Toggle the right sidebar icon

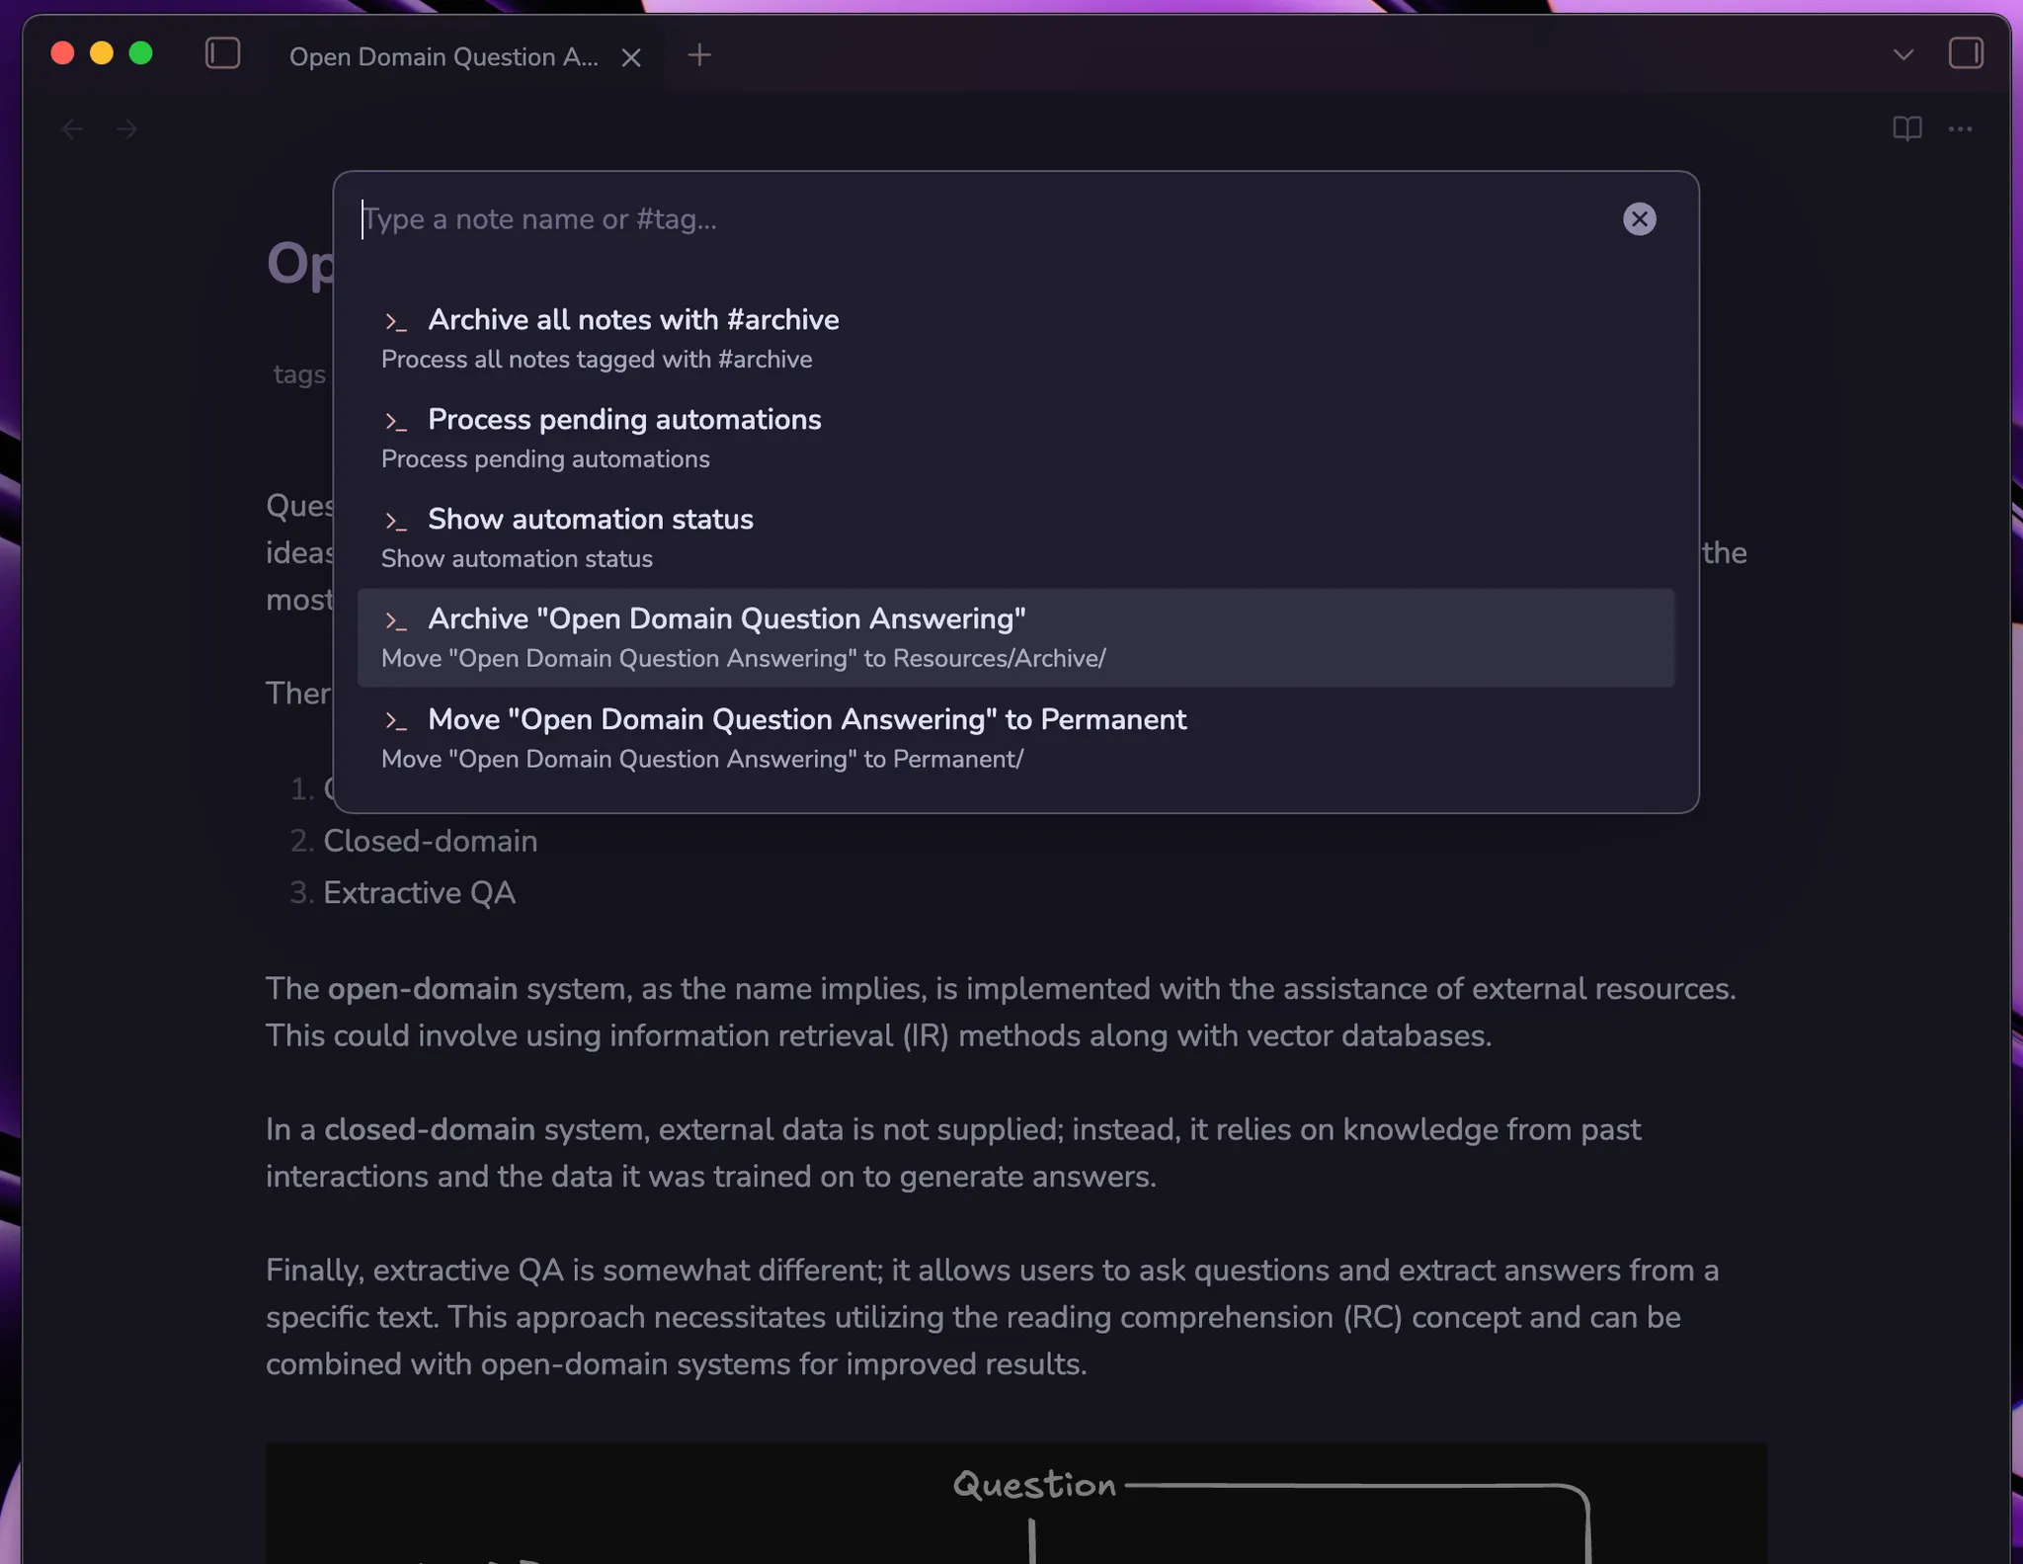pyautogui.click(x=1966, y=53)
